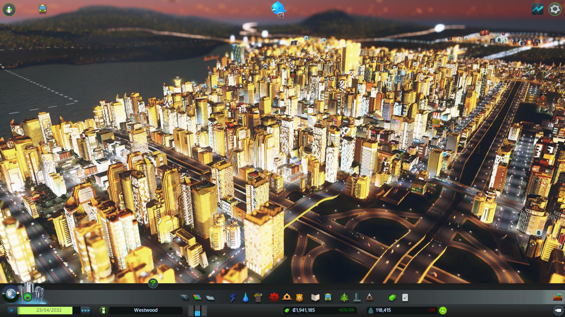Click the Westwood city name field

pyautogui.click(x=146, y=310)
